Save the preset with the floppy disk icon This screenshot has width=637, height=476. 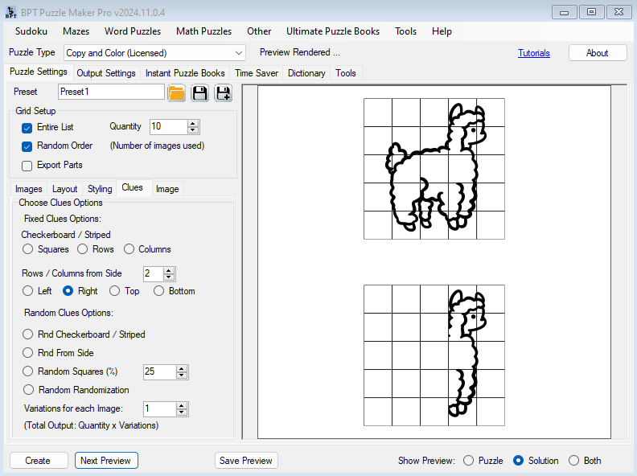coord(199,92)
